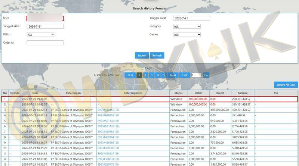299x166 pixels.
Task: Focus the User input field
Action: point(45,18)
